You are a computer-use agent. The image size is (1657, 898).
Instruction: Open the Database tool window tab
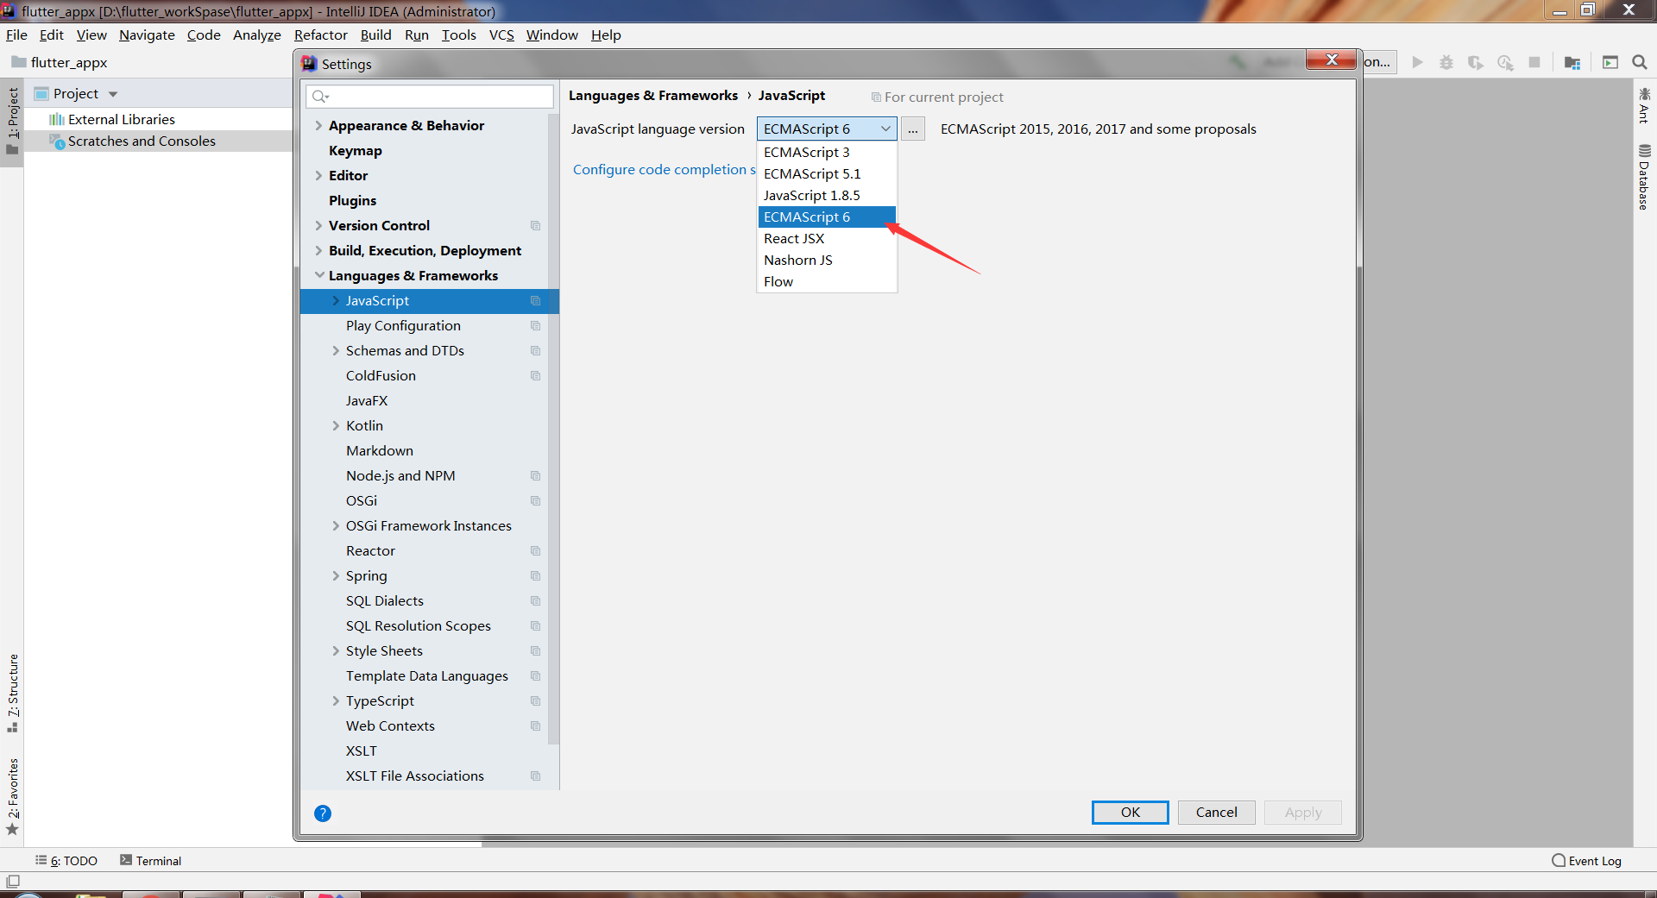pyautogui.click(x=1644, y=177)
